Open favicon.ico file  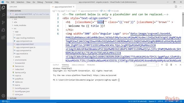19,66
